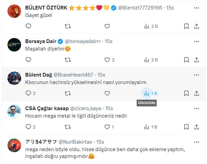Reply to BÜLENT ÖZTÜRK's "Gayet güzel" tweet
Viewport: 207px width, 164px height.
coord(29,26)
